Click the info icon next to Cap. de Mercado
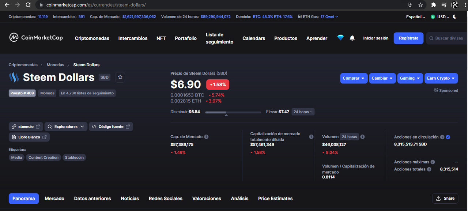The height and width of the screenshot is (211, 468). click(x=206, y=137)
